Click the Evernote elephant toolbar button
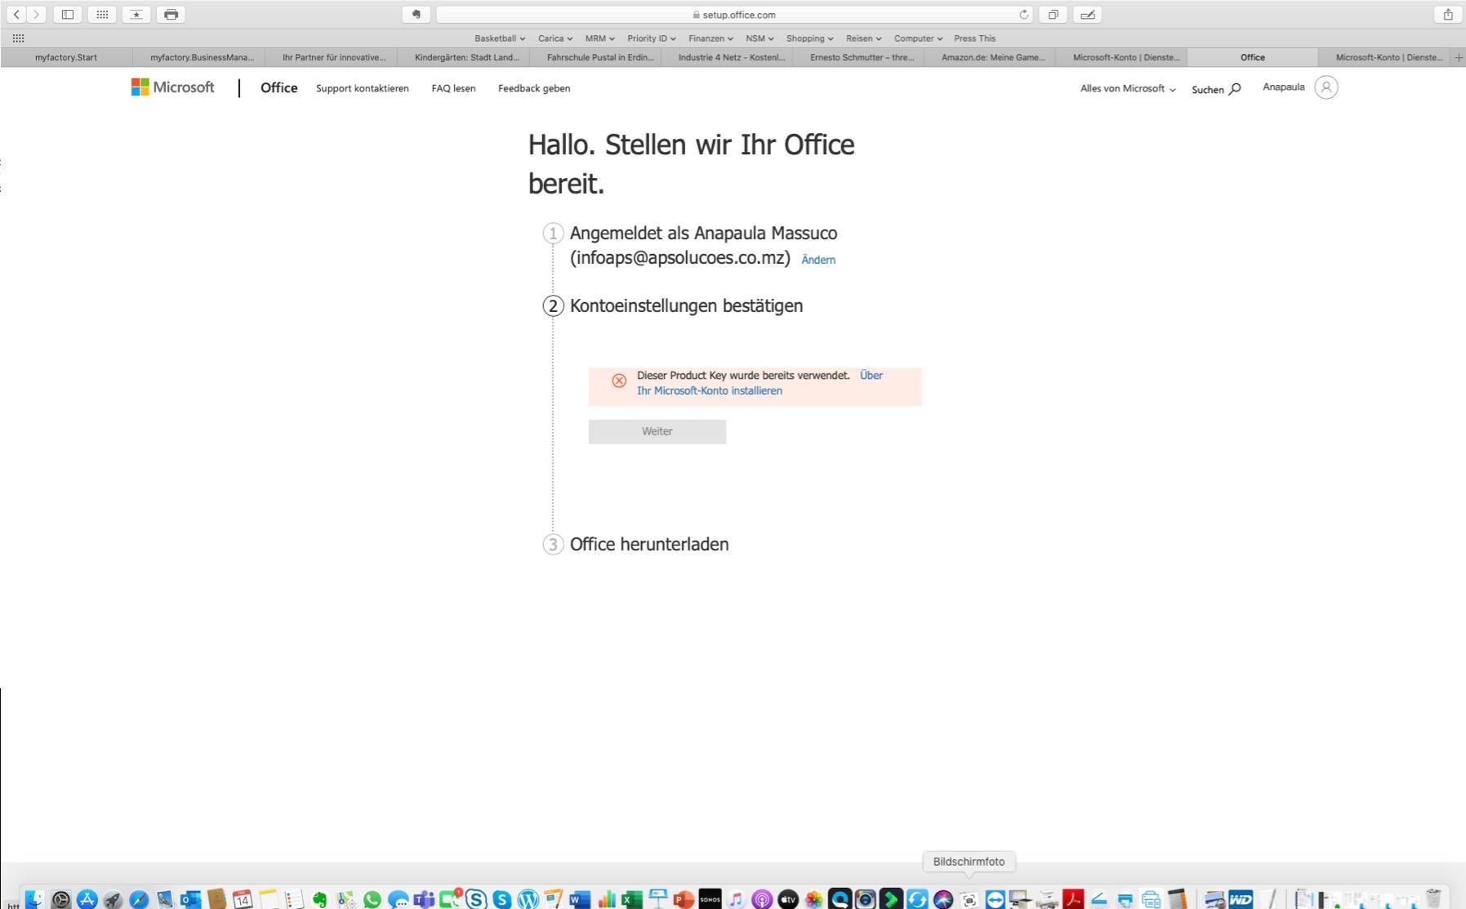1466x909 pixels. point(417,14)
